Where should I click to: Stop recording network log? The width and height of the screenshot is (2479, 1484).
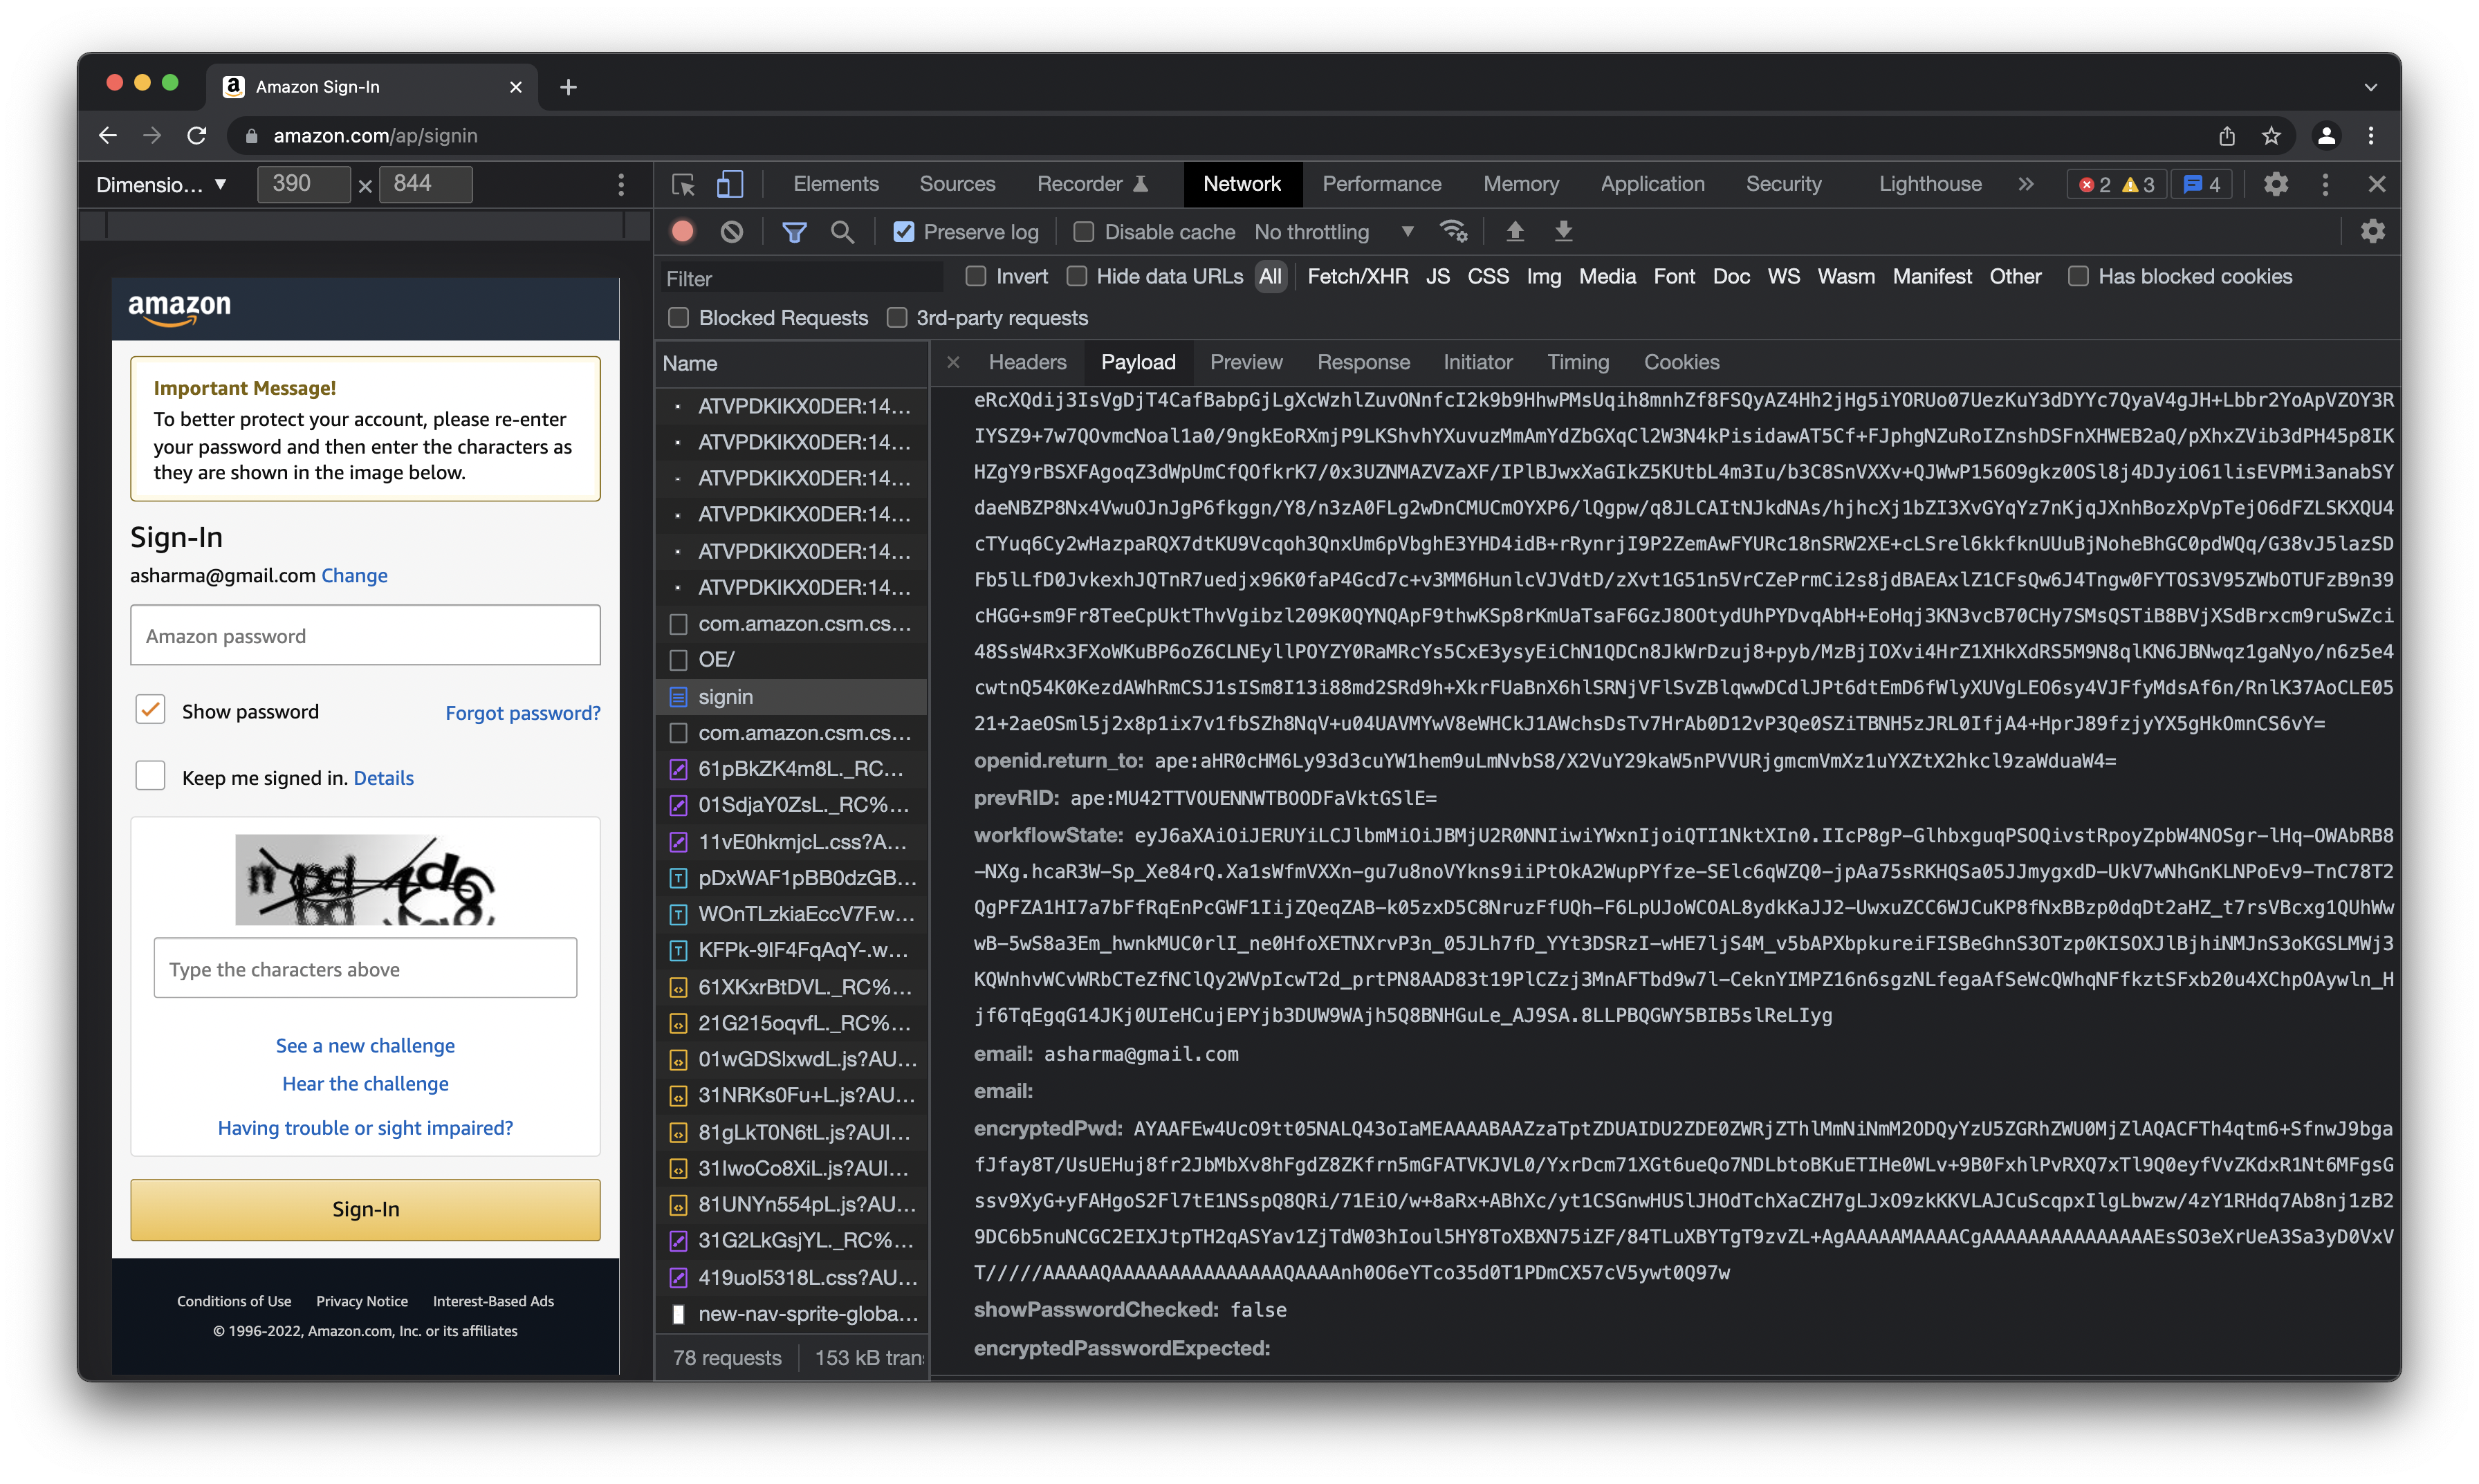(x=683, y=232)
